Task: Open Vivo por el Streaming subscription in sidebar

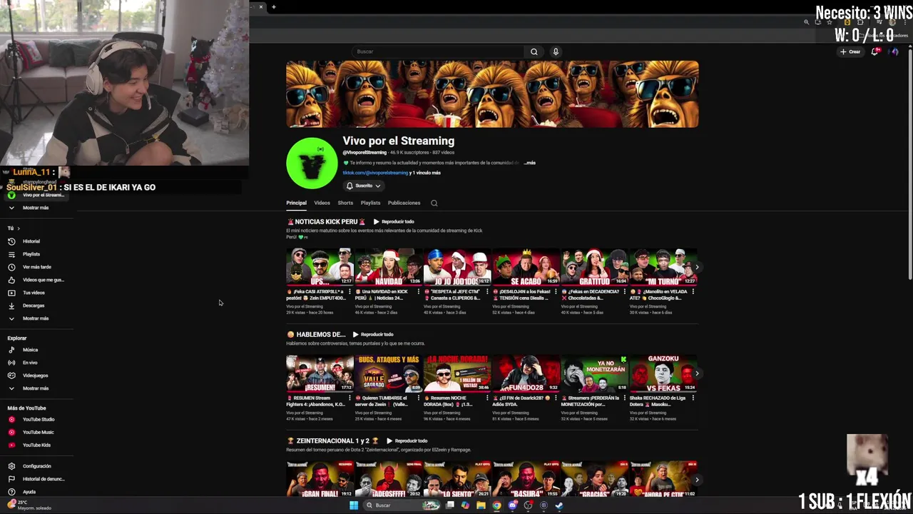Action: pos(36,195)
